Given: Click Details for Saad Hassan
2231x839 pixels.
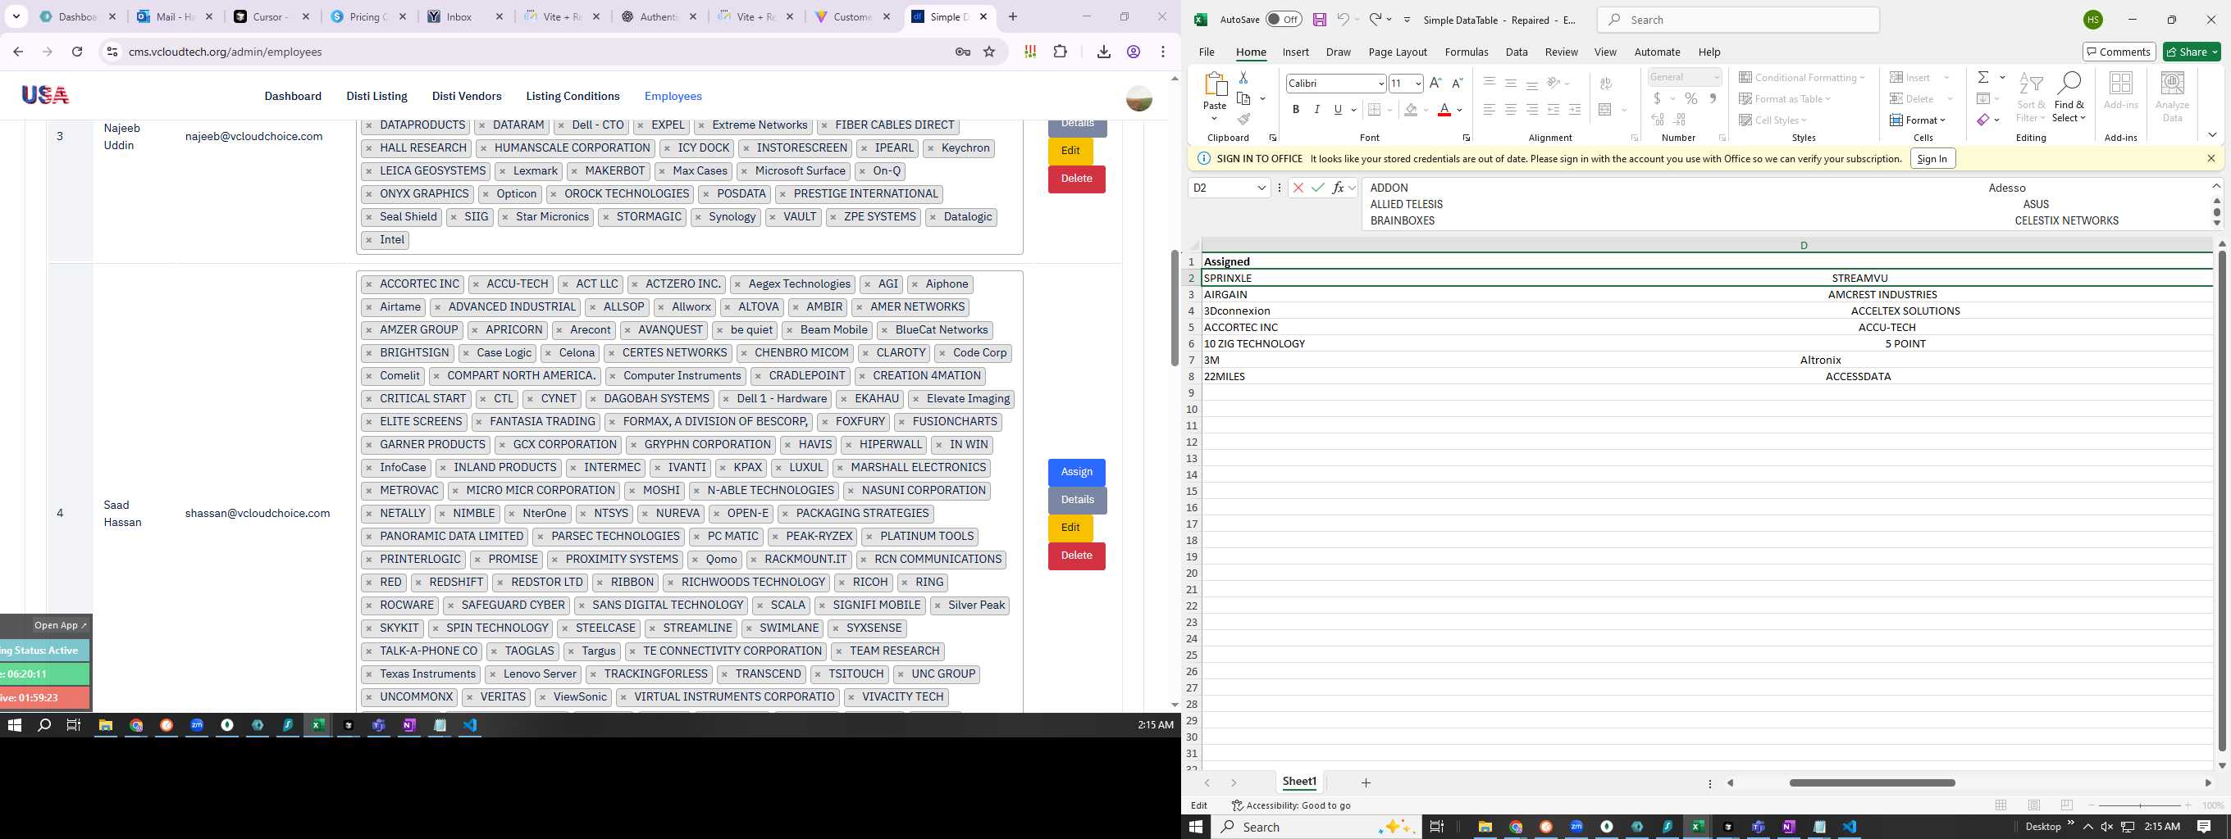Looking at the screenshot, I should point(1076,500).
